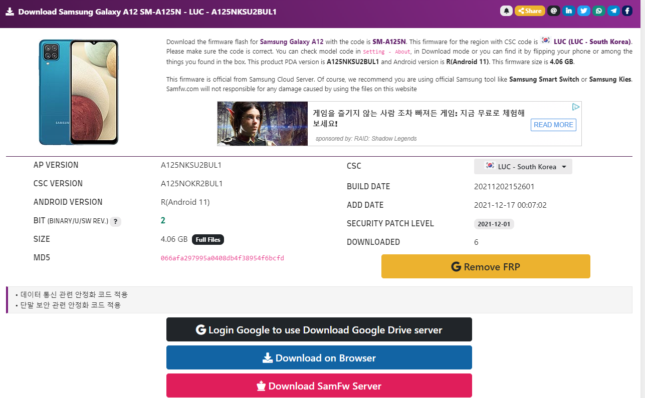Viewport: 645px width, 398px height.
Task: Click the add date 2021-12-17 00:07:02
Action: pos(510,205)
